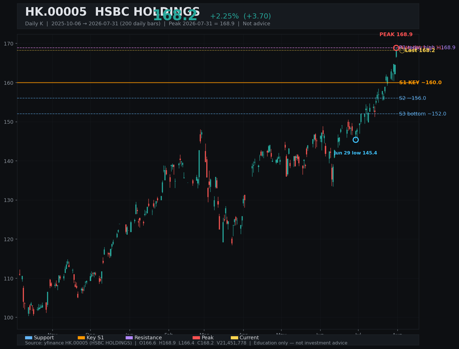Click the "S2 ~156.0" support label

pos(413,98)
